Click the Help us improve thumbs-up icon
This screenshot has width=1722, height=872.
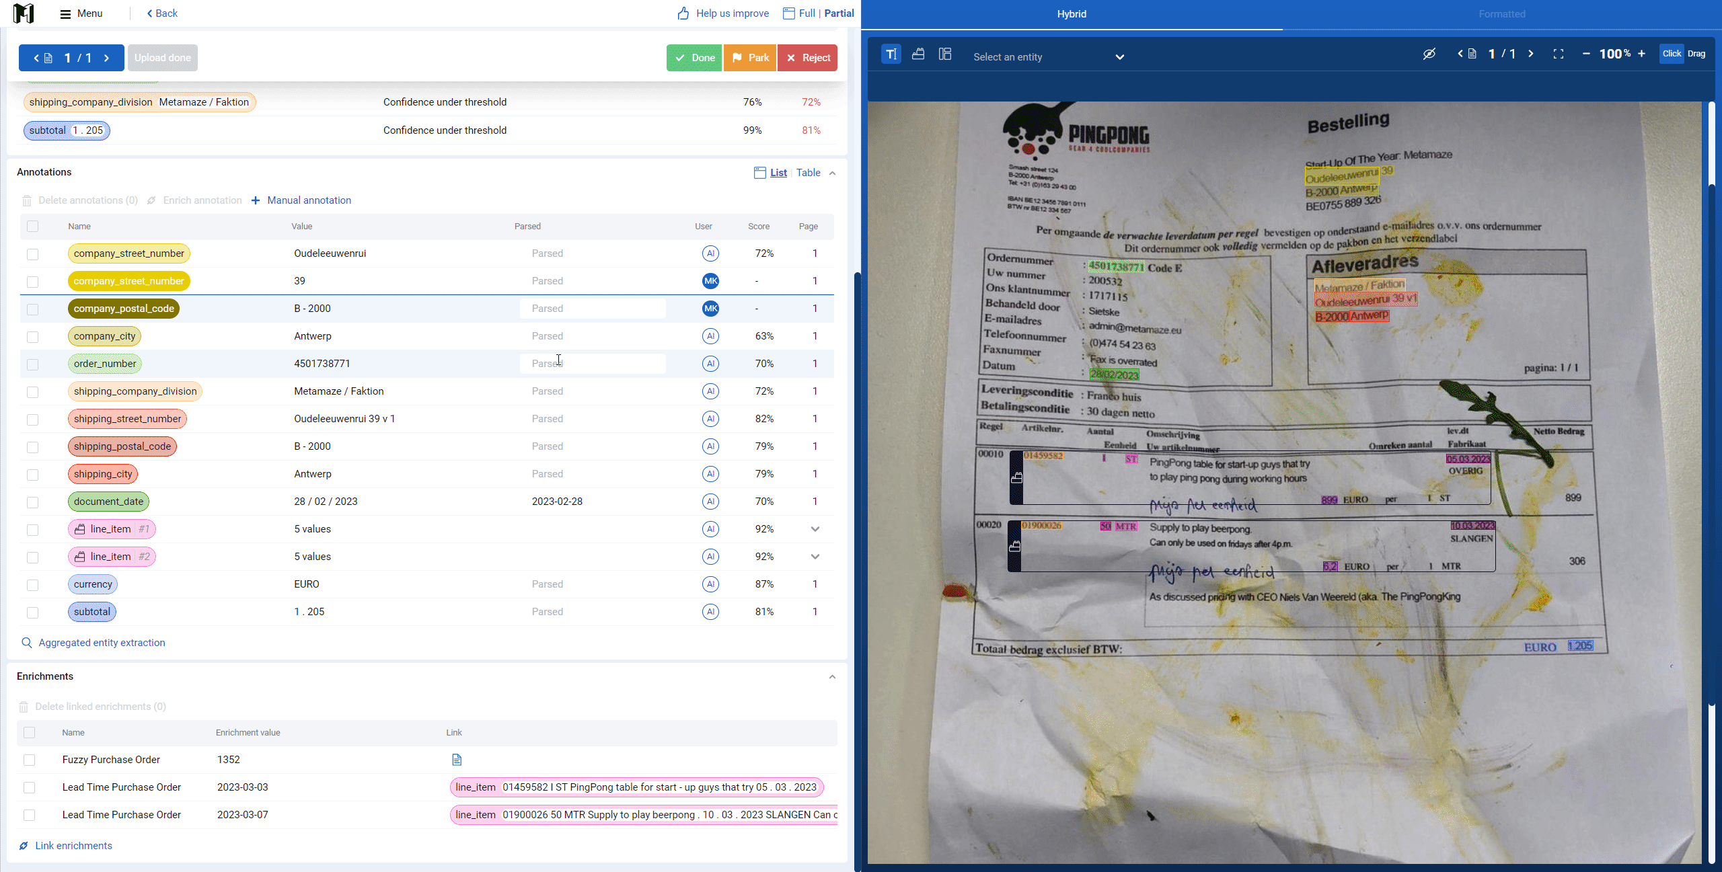pyautogui.click(x=683, y=13)
